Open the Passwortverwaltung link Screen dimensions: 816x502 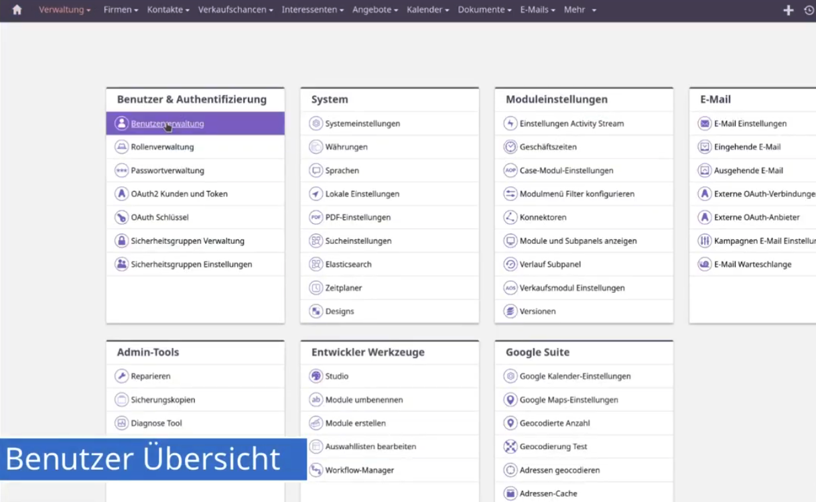click(x=167, y=170)
